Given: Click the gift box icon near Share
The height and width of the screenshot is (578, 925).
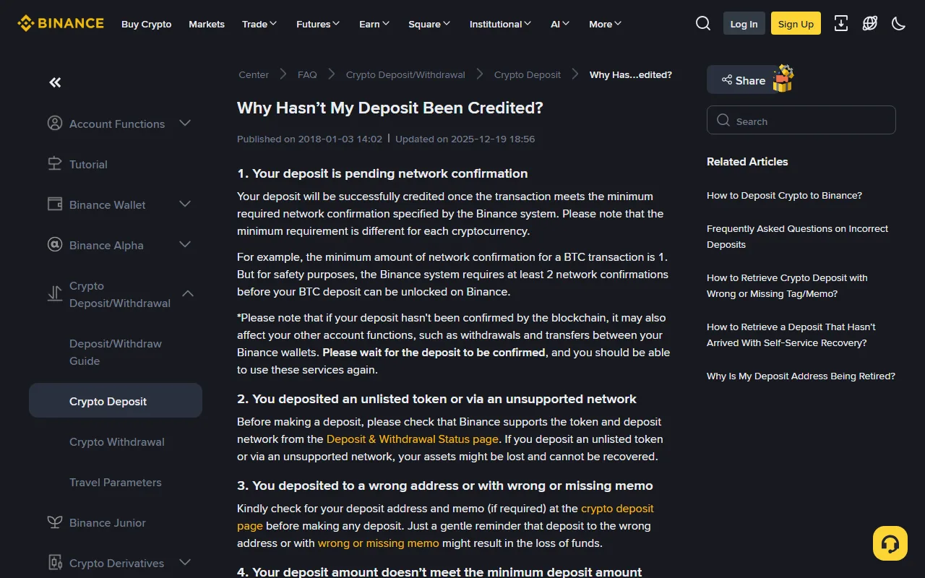Looking at the screenshot, I should [x=783, y=78].
